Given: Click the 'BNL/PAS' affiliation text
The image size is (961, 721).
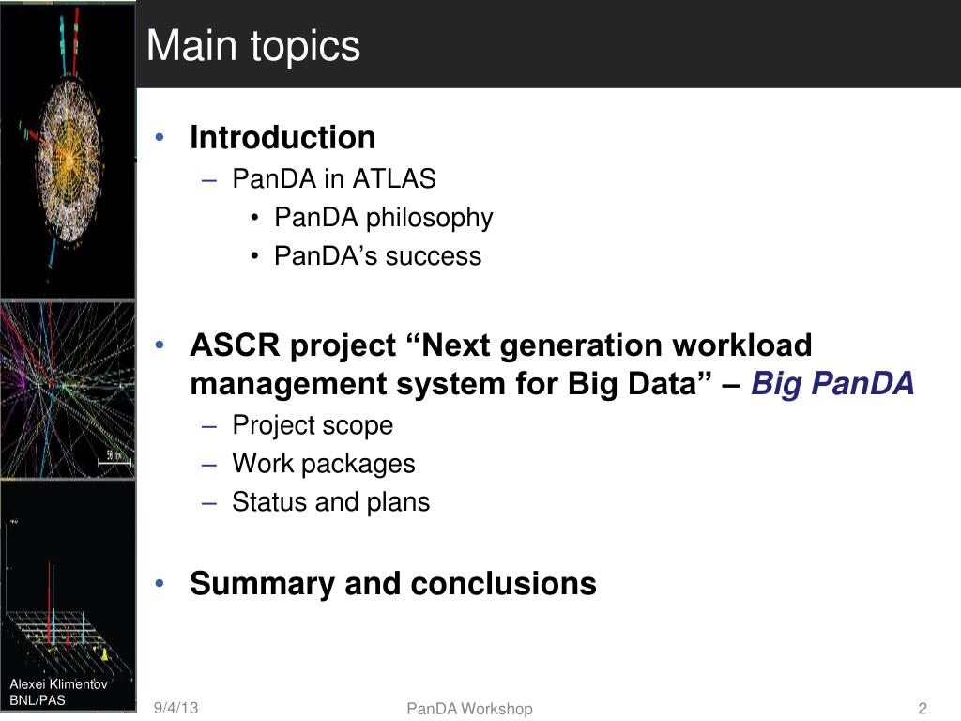Looking at the screenshot, I should pos(37,700).
